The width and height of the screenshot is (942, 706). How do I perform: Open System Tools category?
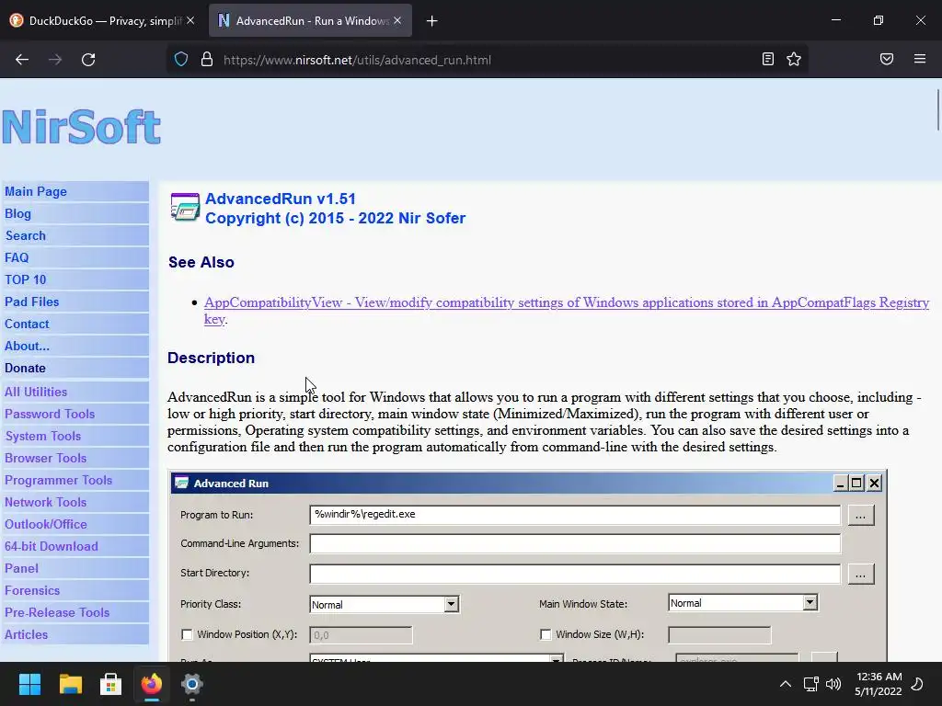pos(42,437)
